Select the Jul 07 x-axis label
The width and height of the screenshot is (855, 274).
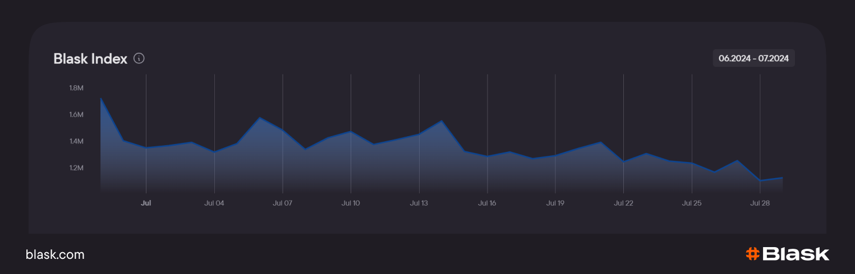(x=282, y=203)
